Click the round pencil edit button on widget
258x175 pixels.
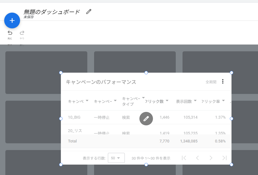pyautogui.click(x=146, y=119)
